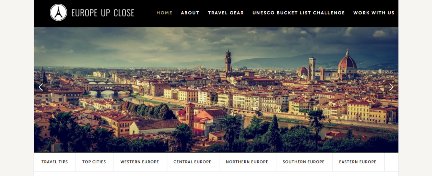Advance slider with the right arrow
Viewport: 432px width, 176px height.
click(391, 87)
